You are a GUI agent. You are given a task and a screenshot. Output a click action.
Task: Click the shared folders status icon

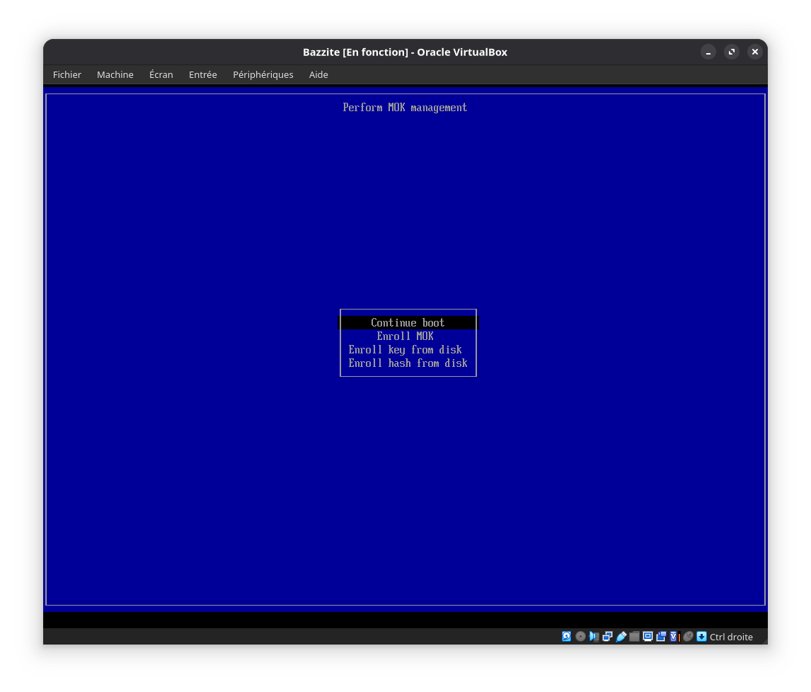tap(634, 637)
